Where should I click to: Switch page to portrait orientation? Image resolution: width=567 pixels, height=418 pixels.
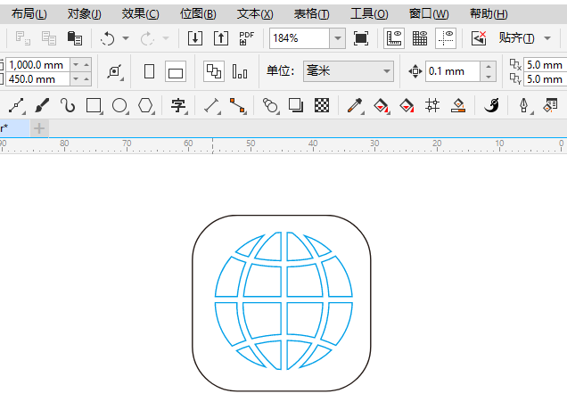click(x=150, y=71)
